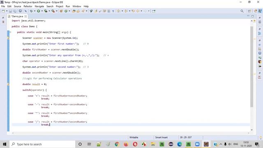263x148 pixels.
Task: Open the External Tools dropdown arrow
Action: click(57, 11)
